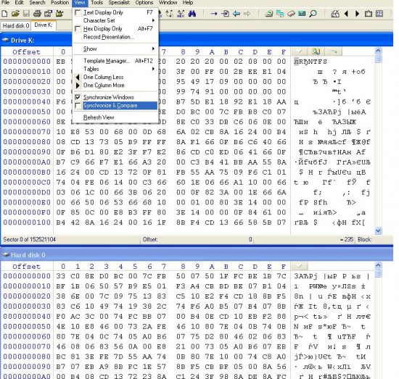Enable the Text Display Only checkbox
Image resolution: width=399 pixels, height=379 pixels.
coord(78,12)
